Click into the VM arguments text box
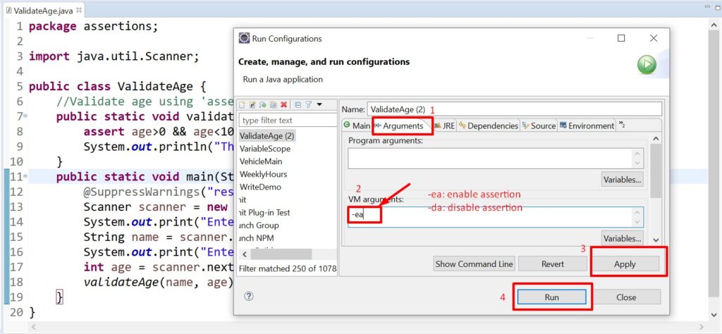722x334 pixels. [494, 214]
